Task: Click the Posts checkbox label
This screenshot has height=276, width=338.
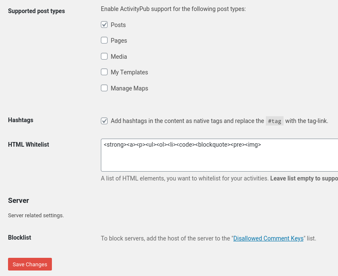Action: (x=118, y=25)
